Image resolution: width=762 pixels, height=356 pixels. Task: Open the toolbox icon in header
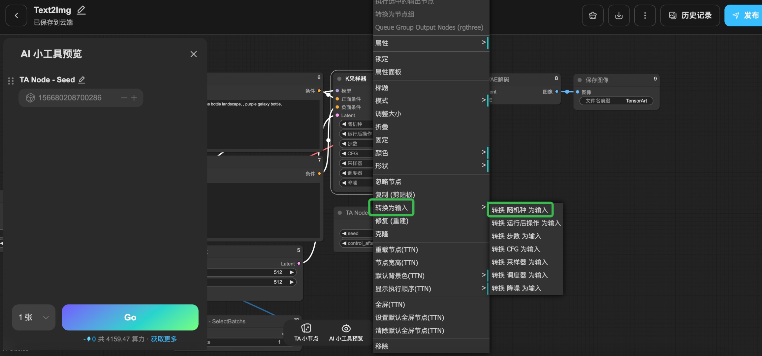[593, 15]
